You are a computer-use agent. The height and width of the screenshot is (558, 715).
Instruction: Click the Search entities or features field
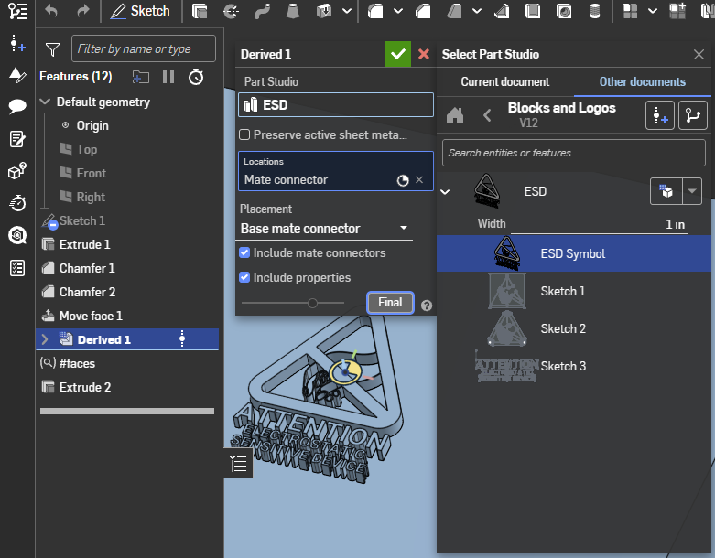point(574,153)
